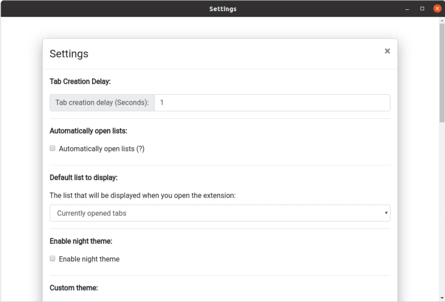
Task: Click the 'Automatically open lists (?)' label text
Action: (x=101, y=149)
